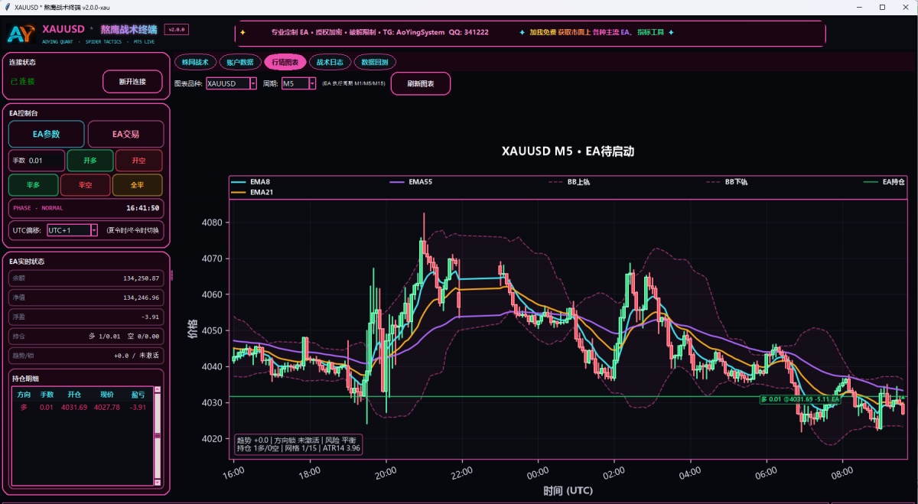
Task: Click the 断开连接 button
Action: click(132, 82)
